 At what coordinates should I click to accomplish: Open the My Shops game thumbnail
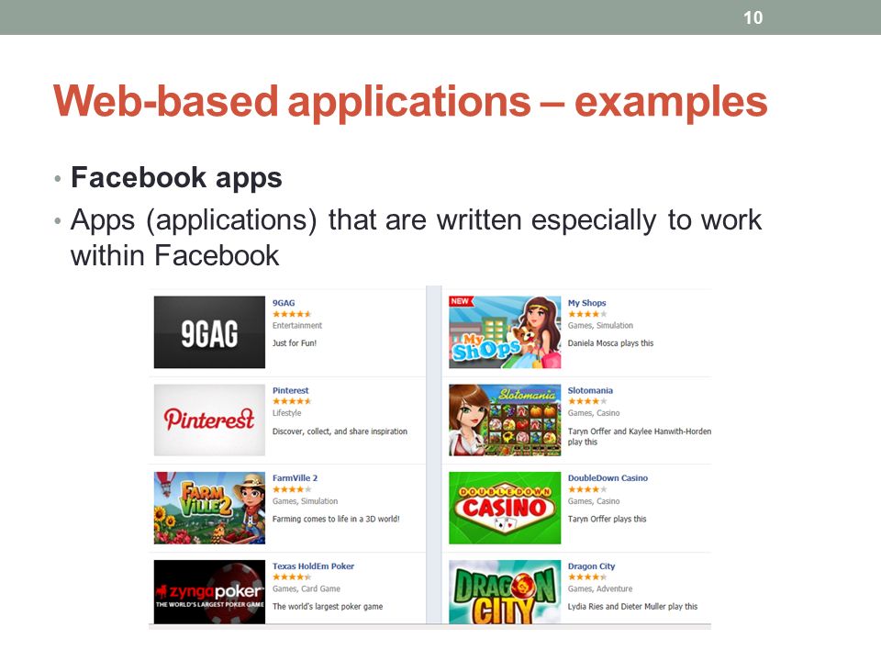pyautogui.click(x=505, y=332)
